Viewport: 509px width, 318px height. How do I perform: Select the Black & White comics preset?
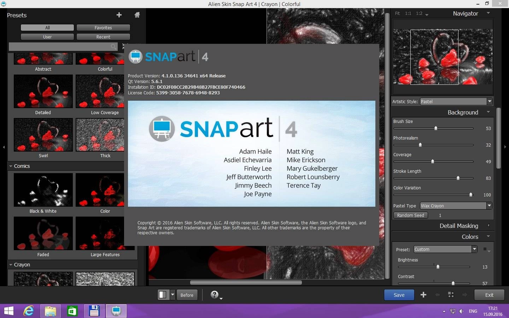click(x=43, y=190)
